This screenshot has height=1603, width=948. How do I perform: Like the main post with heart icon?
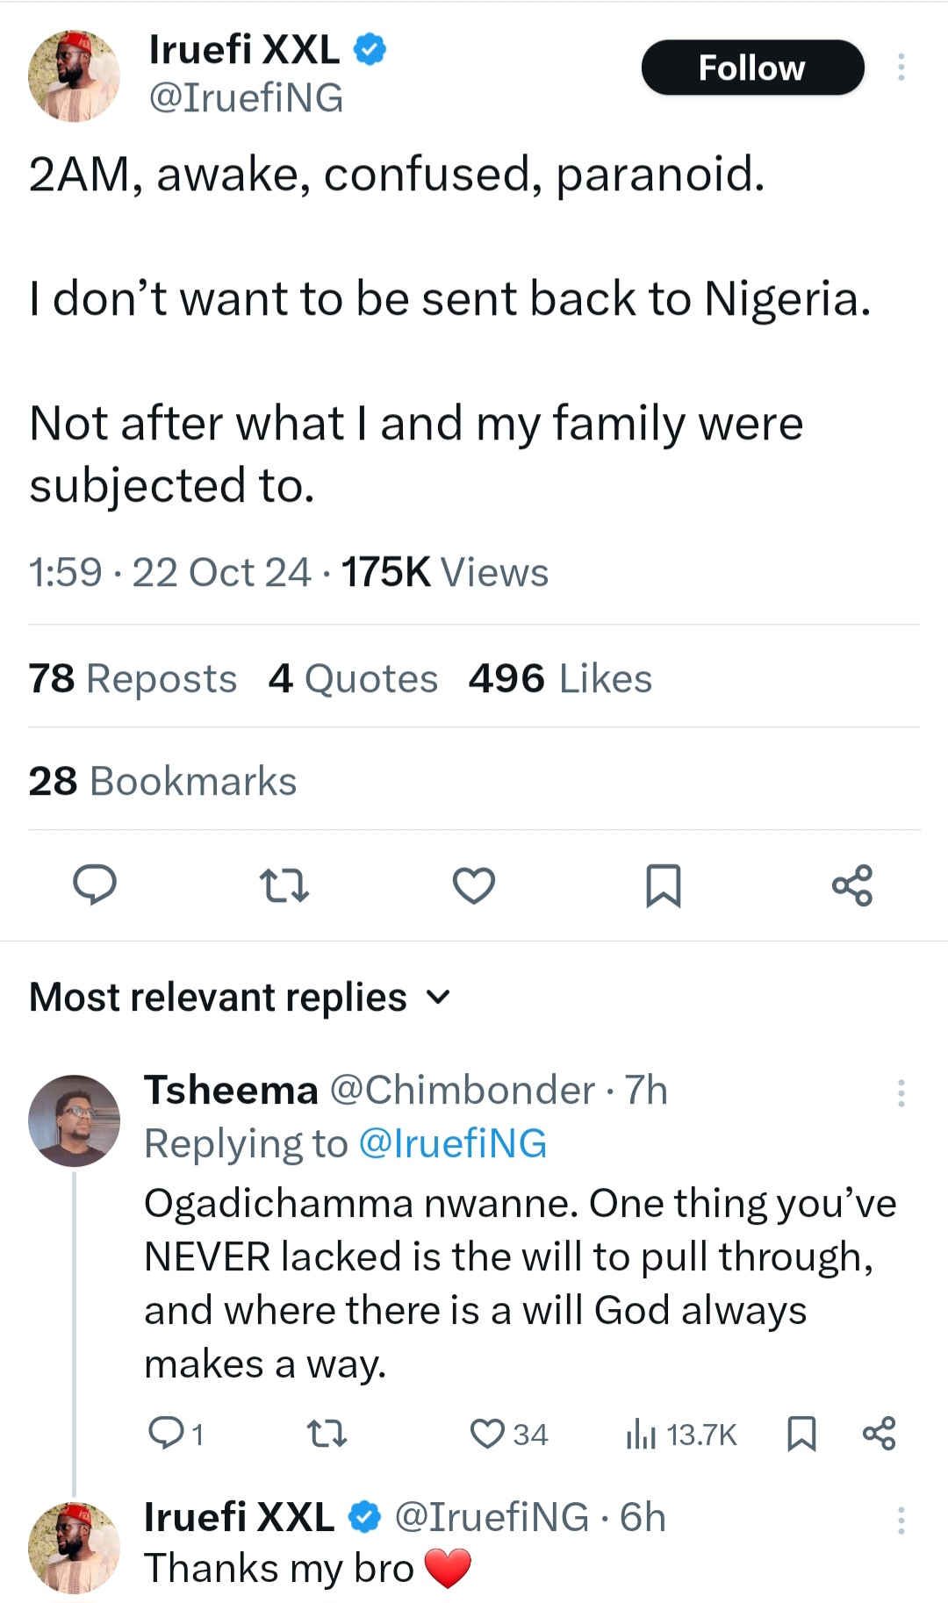(474, 884)
